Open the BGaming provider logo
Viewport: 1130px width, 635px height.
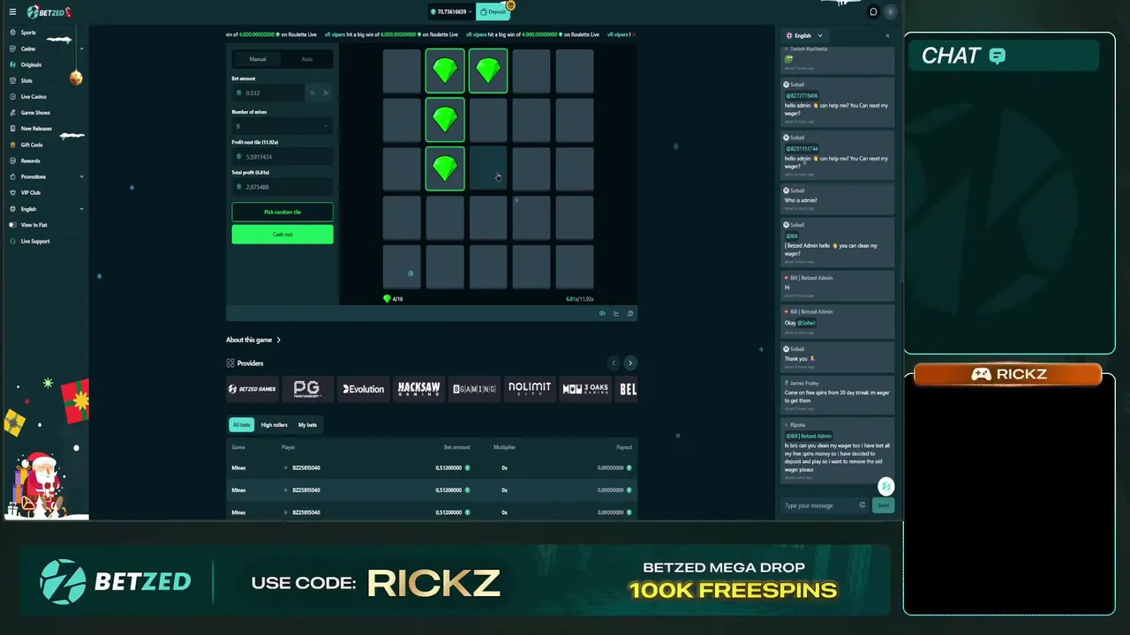click(474, 389)
